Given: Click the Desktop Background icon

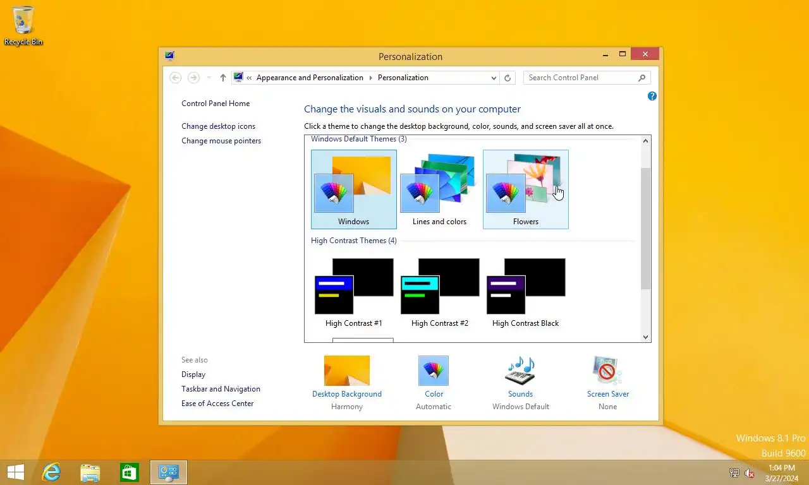Looking at the screenshot, I should pyautogui.click(x=347, y=371).
